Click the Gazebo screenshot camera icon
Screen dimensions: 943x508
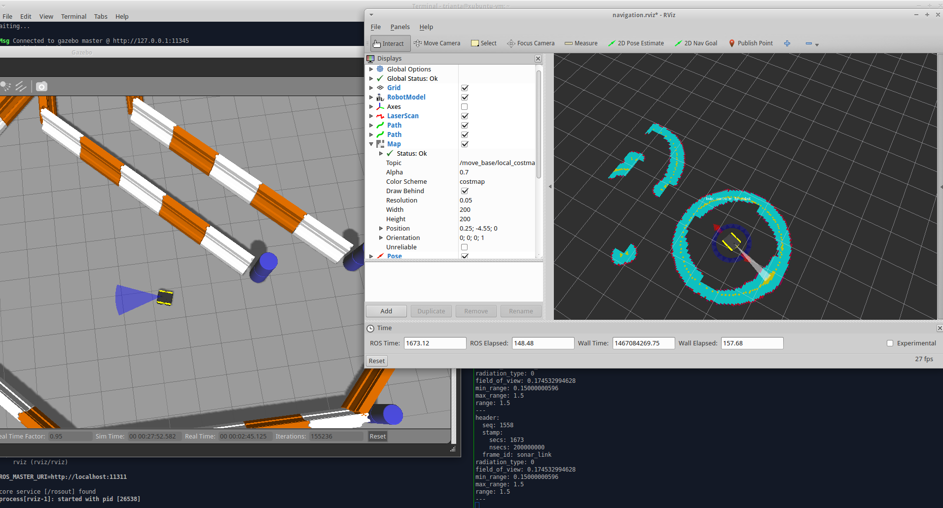(x=42, y=87)
